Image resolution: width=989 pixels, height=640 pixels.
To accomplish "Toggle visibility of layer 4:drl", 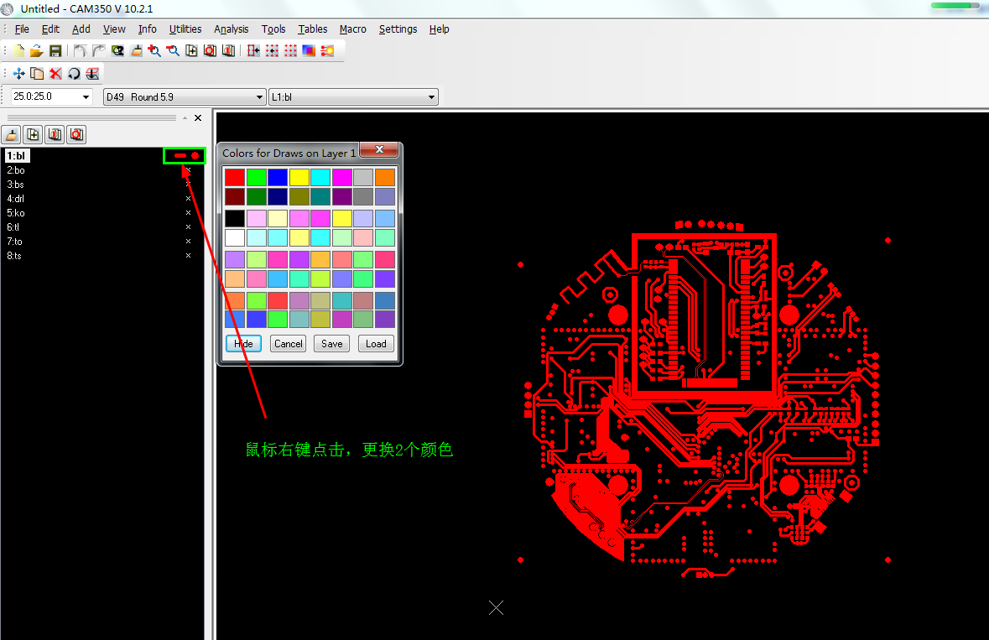I will click(x=188, y=199).
